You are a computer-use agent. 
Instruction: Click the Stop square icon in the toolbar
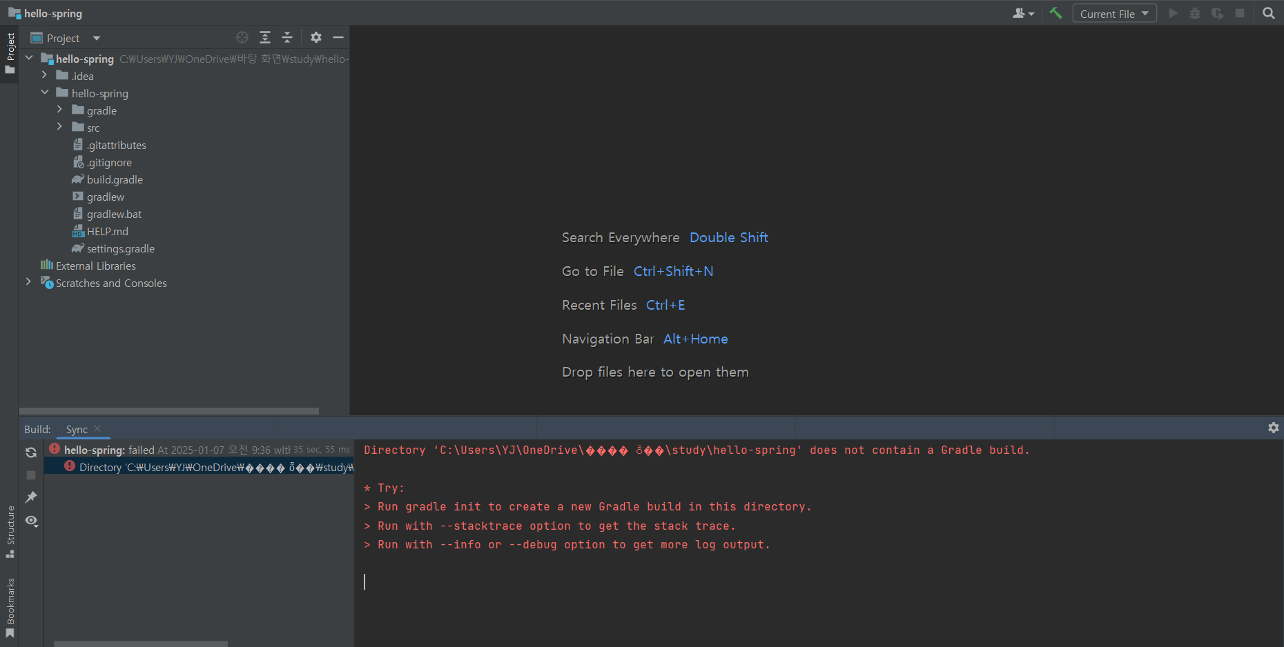(1240, 13)
